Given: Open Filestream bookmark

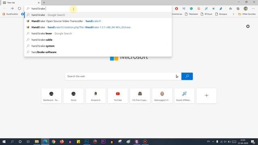Looking at the screenshot, I should 191,14.
